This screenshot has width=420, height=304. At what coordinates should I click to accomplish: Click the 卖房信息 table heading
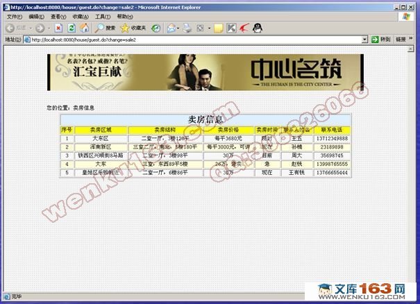205,119
